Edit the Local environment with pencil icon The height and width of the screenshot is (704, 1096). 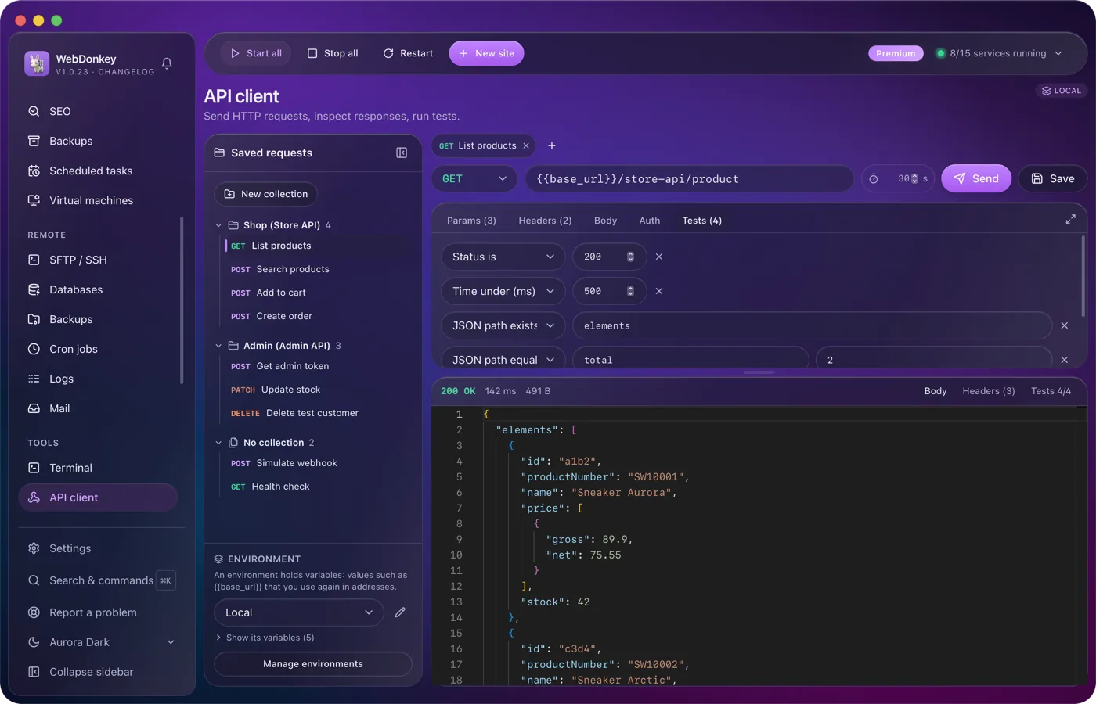click(x=400, y=612)
